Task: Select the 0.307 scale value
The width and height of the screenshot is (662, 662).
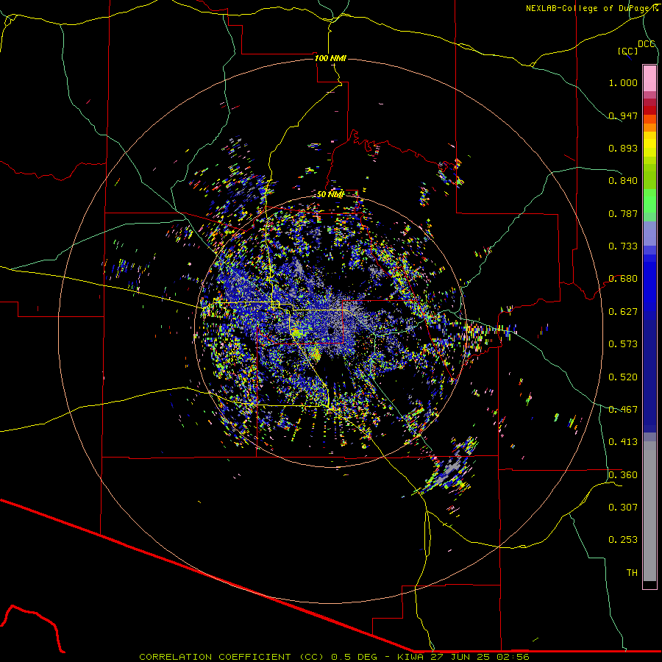Action: (623, 508)
